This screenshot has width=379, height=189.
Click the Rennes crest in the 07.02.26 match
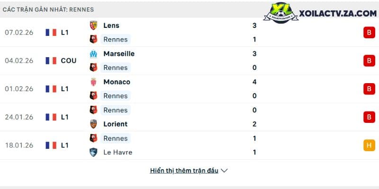click(93, 39)
